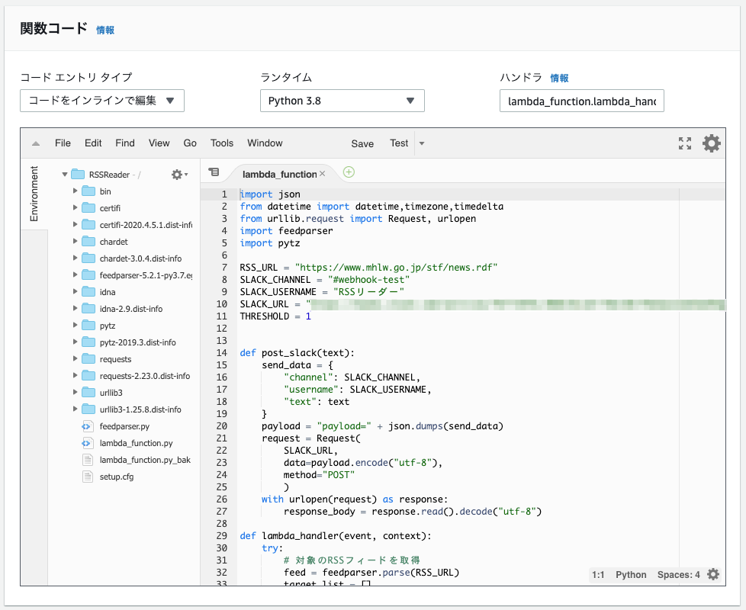Open the コード エントリ タイプ dropdown
Viewport: 746px width, 610px height.
[101, 100]
